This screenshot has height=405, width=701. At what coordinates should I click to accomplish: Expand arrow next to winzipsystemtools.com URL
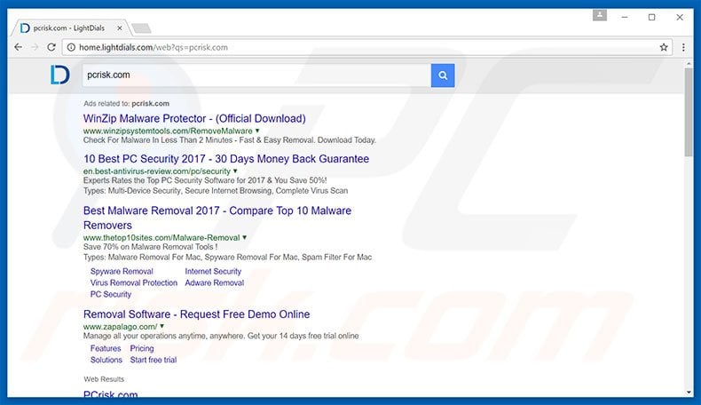(x=257, y=131)
